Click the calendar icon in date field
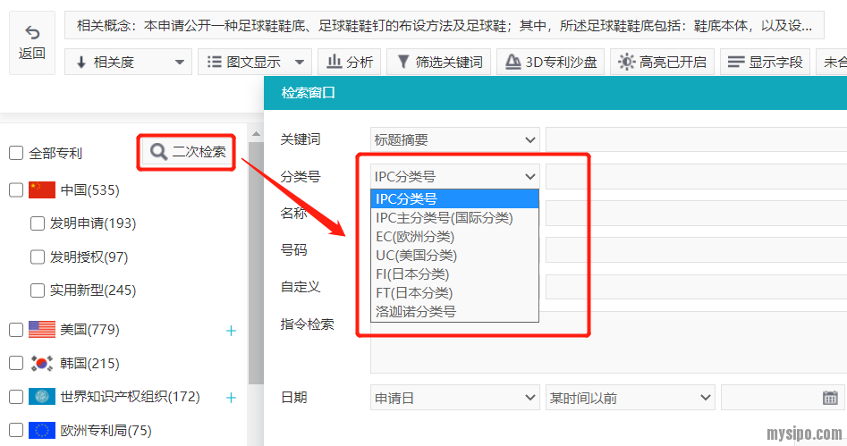The height and width of the screenshot is (446, 847). click(830, 398)
